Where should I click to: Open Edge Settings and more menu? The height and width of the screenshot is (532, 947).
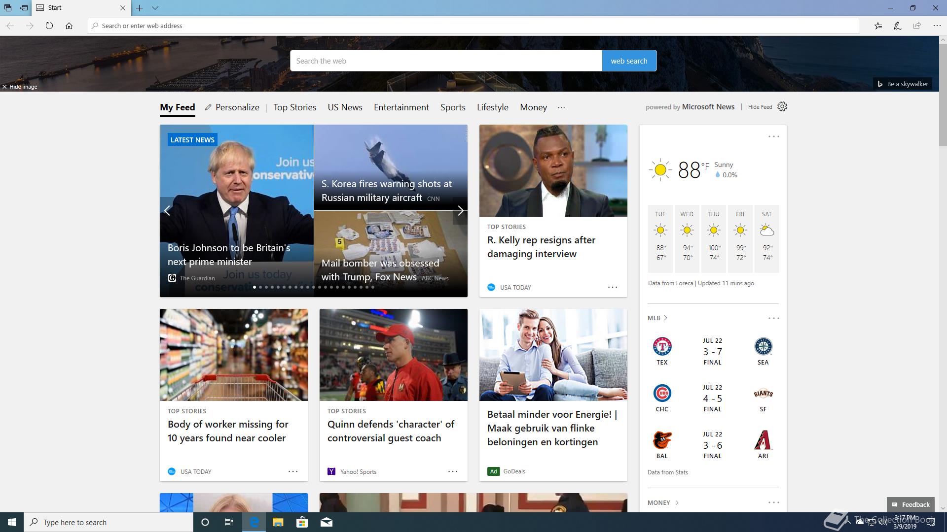tap(937, 26)
